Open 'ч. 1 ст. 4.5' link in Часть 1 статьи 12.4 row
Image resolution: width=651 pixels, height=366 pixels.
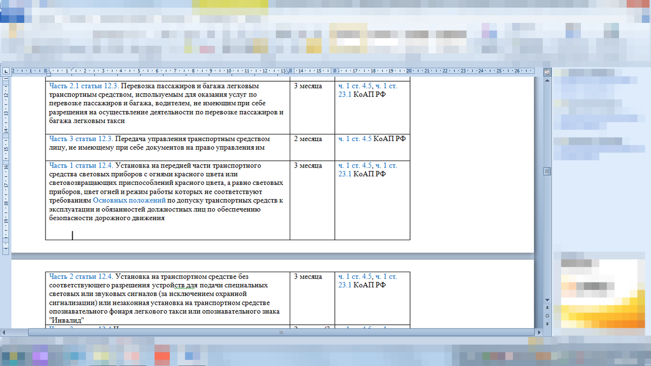[x=355, y=165]
